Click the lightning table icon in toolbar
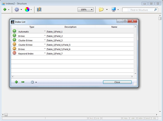This screenshot has width=163, height=121. click(x=39, y=9)
